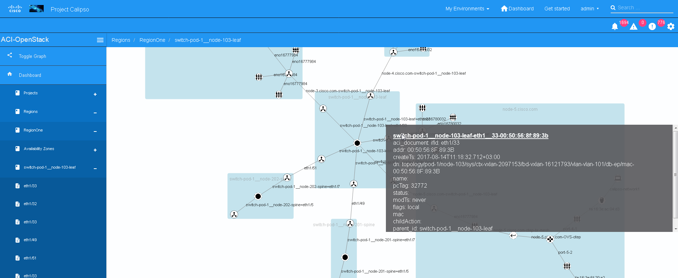Image resolution: width=678 pixels, height=278 pixels.
Task: Open the error exclamation circle icon
Action: 652,26
